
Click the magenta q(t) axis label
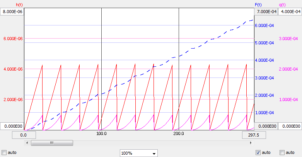point(283,5)
